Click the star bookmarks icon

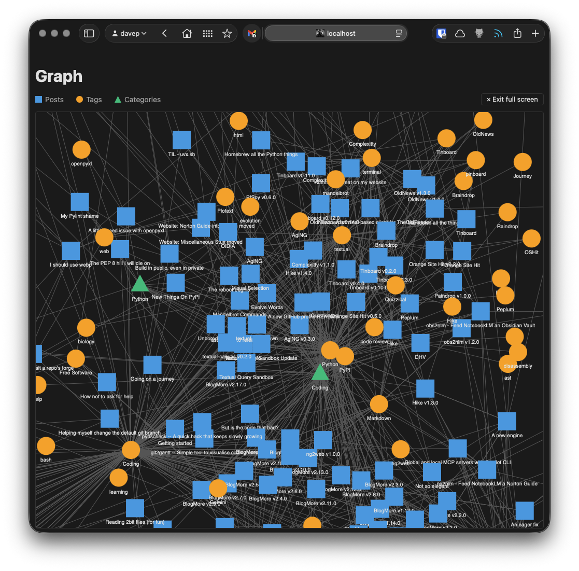(227, 33)
